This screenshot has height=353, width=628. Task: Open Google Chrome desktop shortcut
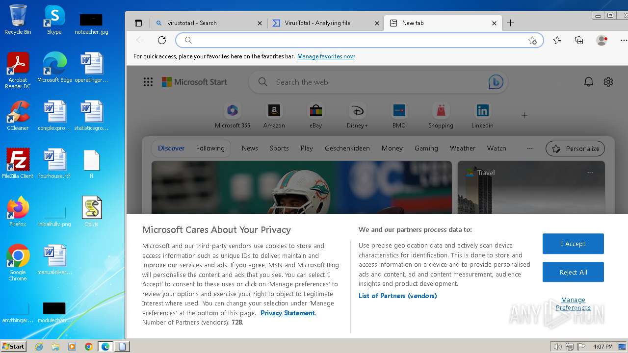[x=18, y=262]
